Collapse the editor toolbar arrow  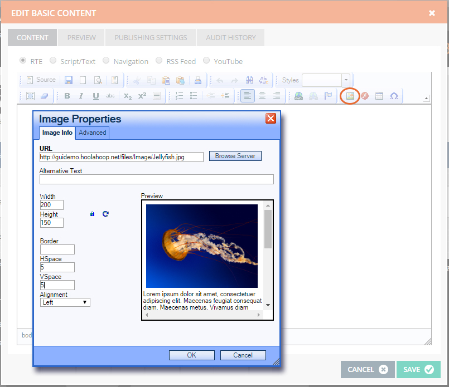click(x=426, y=99)
